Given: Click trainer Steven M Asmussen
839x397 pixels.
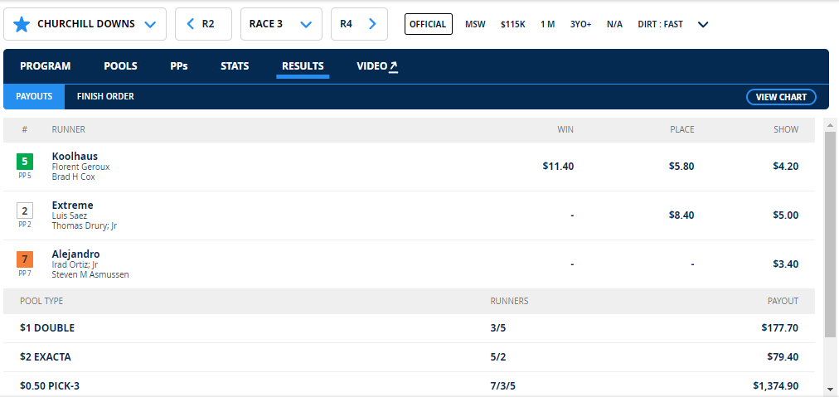Looking at the screenshot, I should [x=90, y=275].
